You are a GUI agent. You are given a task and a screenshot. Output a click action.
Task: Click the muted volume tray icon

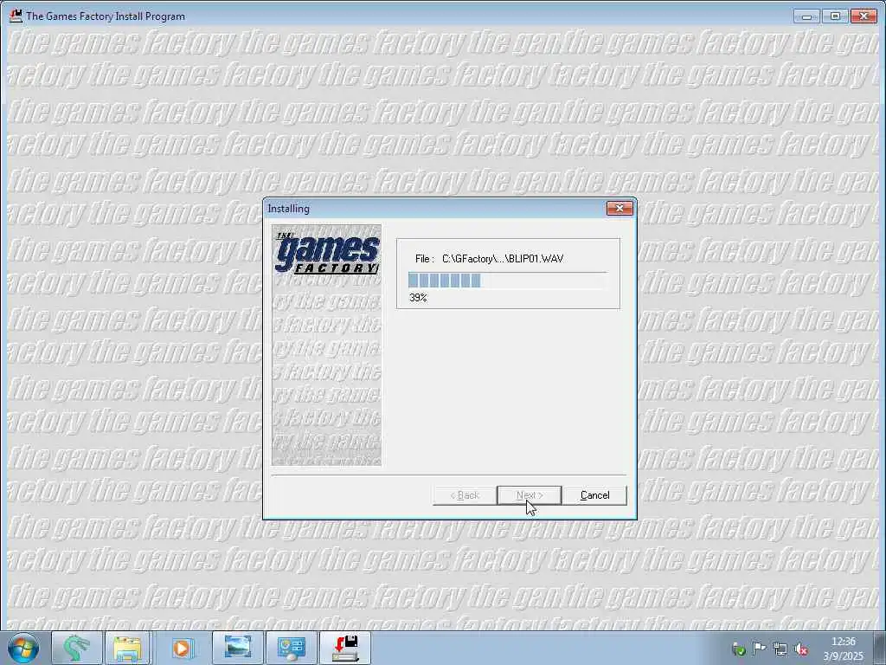(x=800, y=649)
